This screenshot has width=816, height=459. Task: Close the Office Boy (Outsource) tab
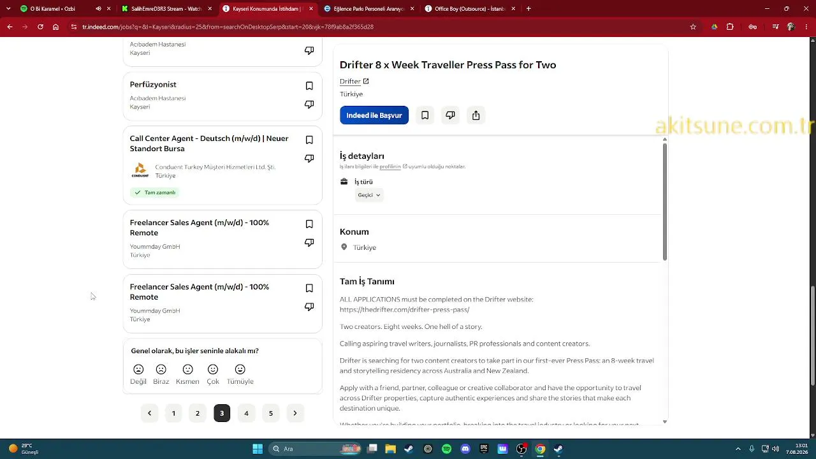click(513, 9)
